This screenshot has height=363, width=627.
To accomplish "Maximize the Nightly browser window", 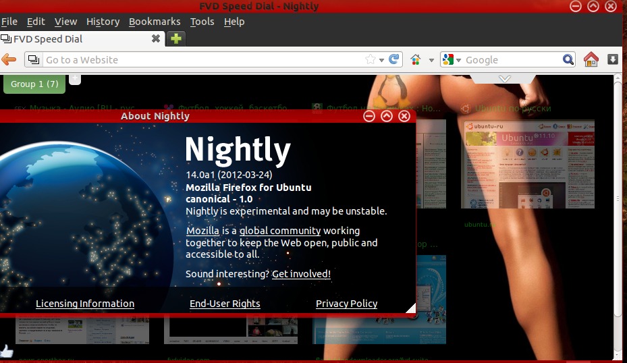I will point(593,6).
